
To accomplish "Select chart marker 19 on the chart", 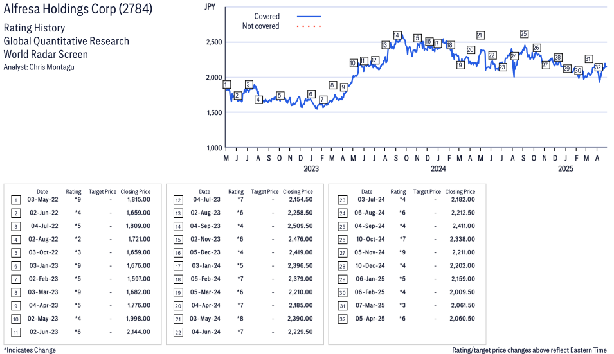I will click(x=460, y=65).
